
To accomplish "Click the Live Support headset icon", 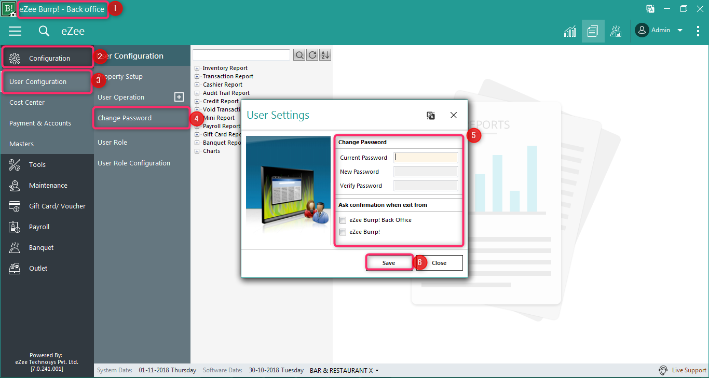I will coord(663,370).
